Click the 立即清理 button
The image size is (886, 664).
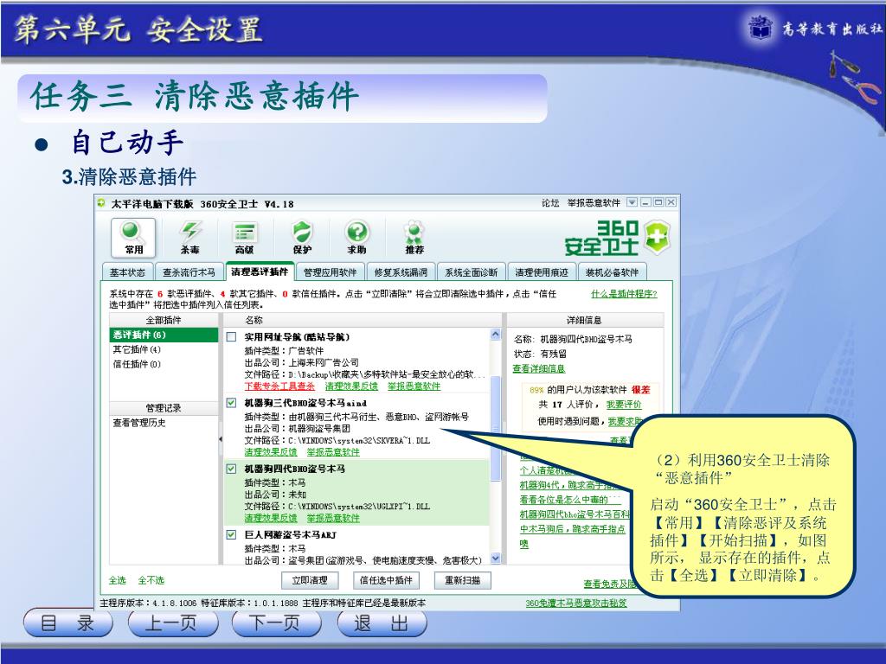[x=310, y=580]
